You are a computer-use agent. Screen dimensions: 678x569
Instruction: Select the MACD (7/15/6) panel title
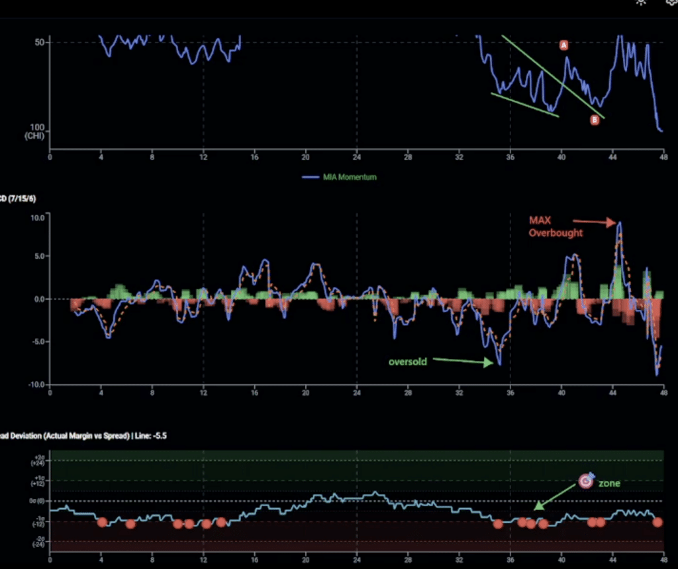coord(19,198)
